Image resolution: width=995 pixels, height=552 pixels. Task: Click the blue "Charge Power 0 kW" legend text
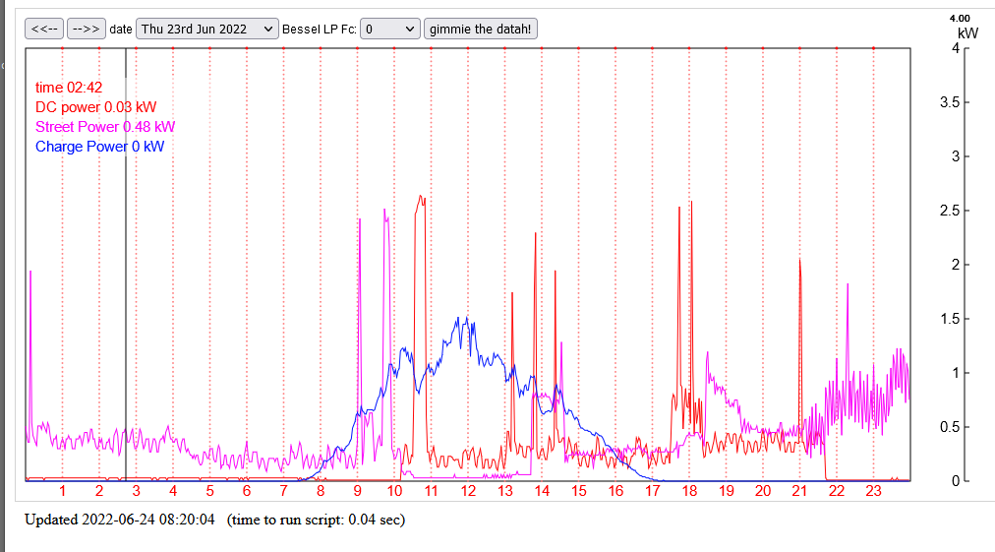tap(99, 147)
